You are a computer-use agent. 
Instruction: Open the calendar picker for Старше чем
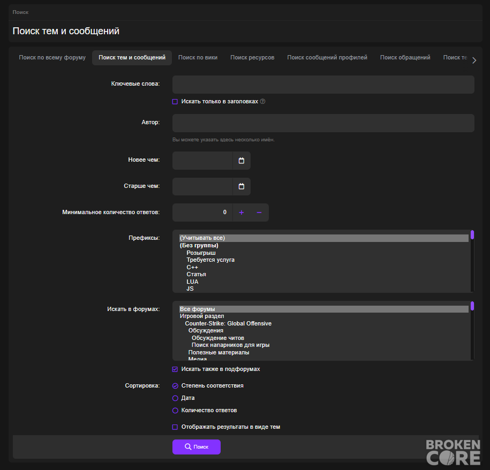pyautogui.click(x=241, y=186)
